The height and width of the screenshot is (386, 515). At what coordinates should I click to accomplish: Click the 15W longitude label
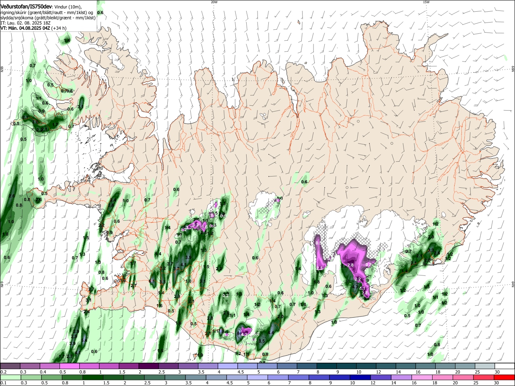[x=426, y=2]
